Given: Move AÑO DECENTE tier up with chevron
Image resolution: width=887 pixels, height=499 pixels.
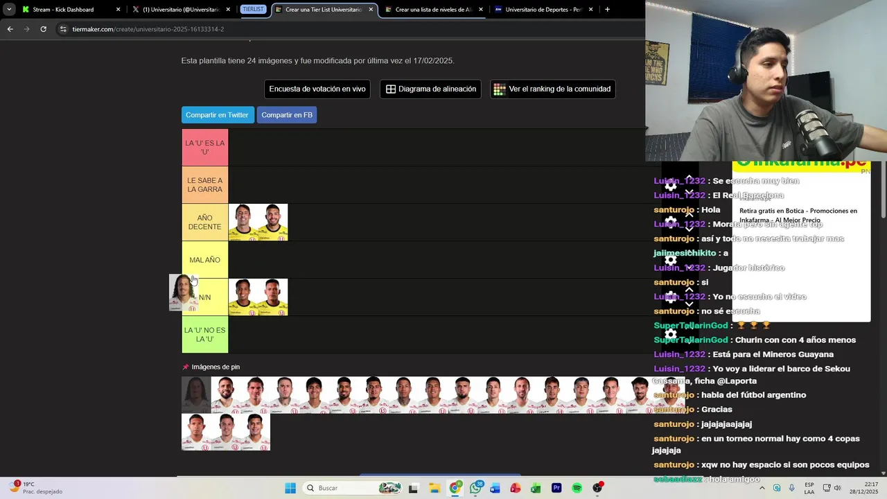Looking at the screenshot, I should [689, 215].
